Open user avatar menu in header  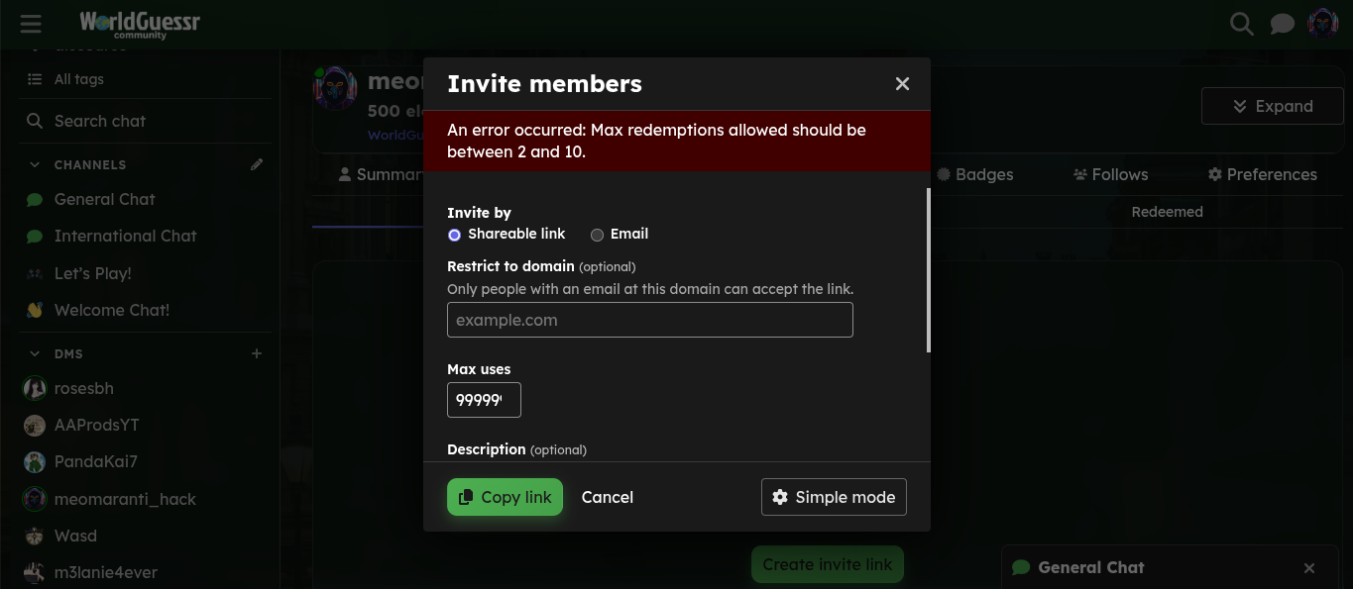coord(1323,23)
